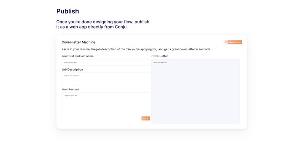Click the paragraph about publishing your flow
The image size is (305, 143).
[103, 24]
